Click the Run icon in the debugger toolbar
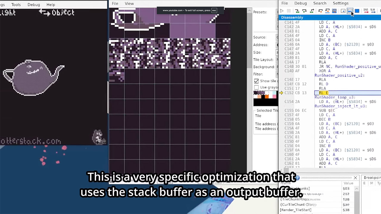 pyautogui.click(x=282, y=11)
